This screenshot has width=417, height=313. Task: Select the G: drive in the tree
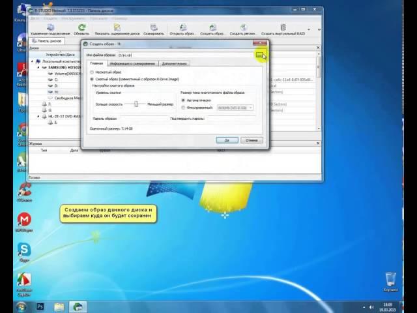coord(50,110)
